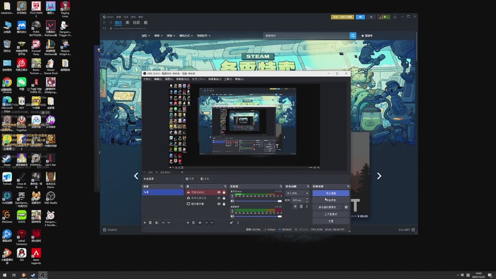Open OBS 文件(F) menu
496x279 pixels.
(x=147, y=79)
